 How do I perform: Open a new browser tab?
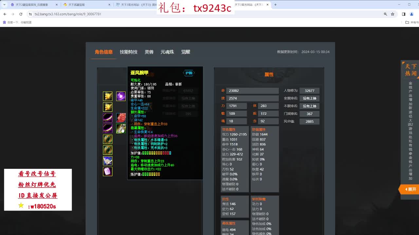275,5
